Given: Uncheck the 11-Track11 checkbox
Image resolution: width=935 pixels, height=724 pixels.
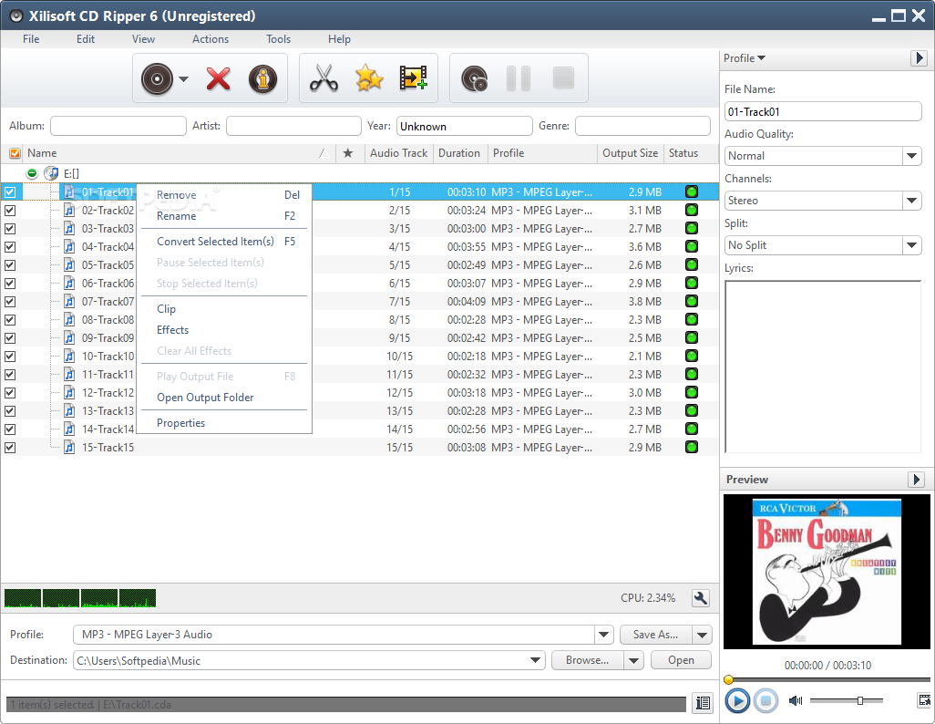Looking at the screenshot, I should 10,375.
